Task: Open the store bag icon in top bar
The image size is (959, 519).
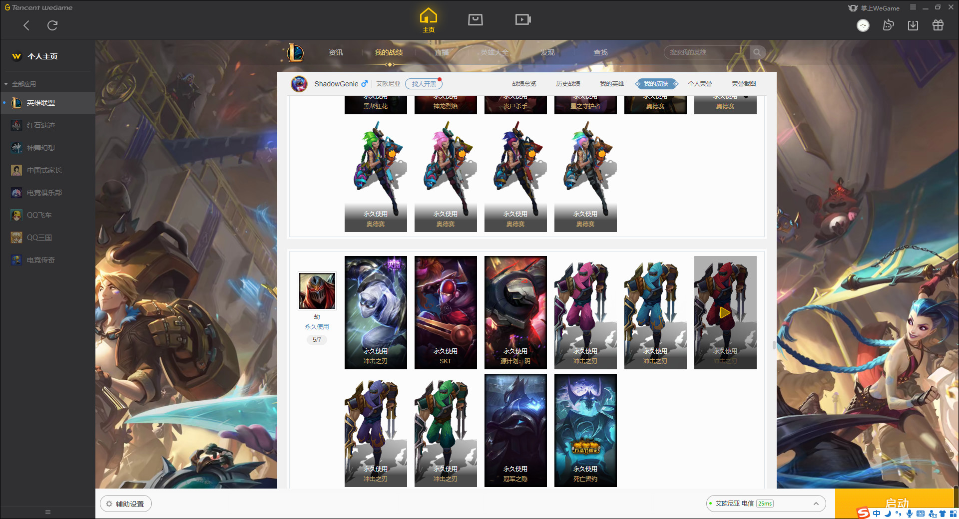Action: click(x=476, y=20)
